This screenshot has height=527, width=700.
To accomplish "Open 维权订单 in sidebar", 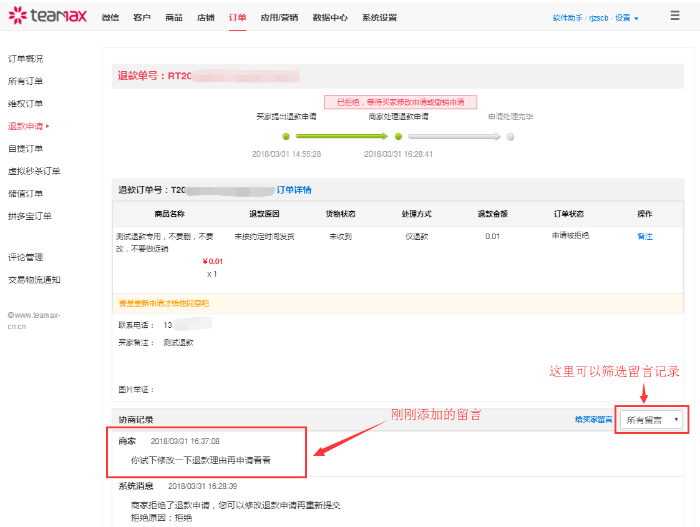I will click(x=26, y=103).
